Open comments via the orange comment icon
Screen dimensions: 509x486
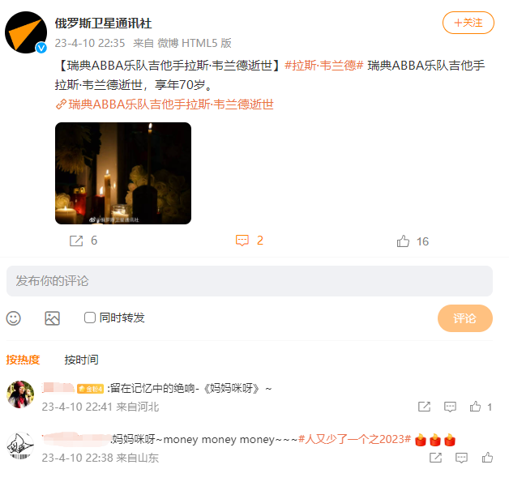tap(242, 241)
